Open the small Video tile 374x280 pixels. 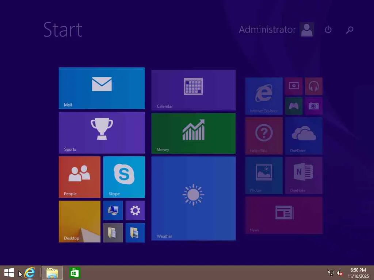pos(294,86)
